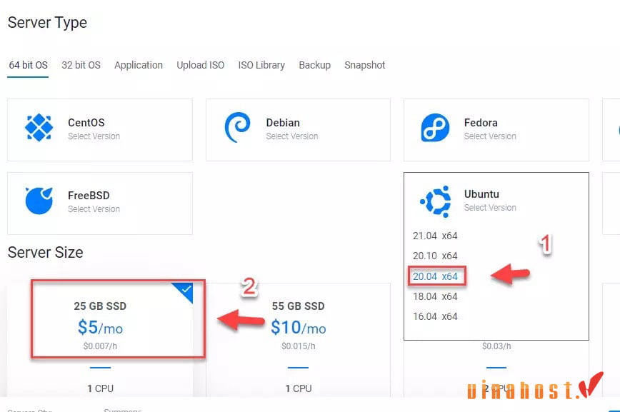Screen dimensions: 620x412
Task: Choose Ubuntu 21.04 x64 version
Action: coord(435,236)
